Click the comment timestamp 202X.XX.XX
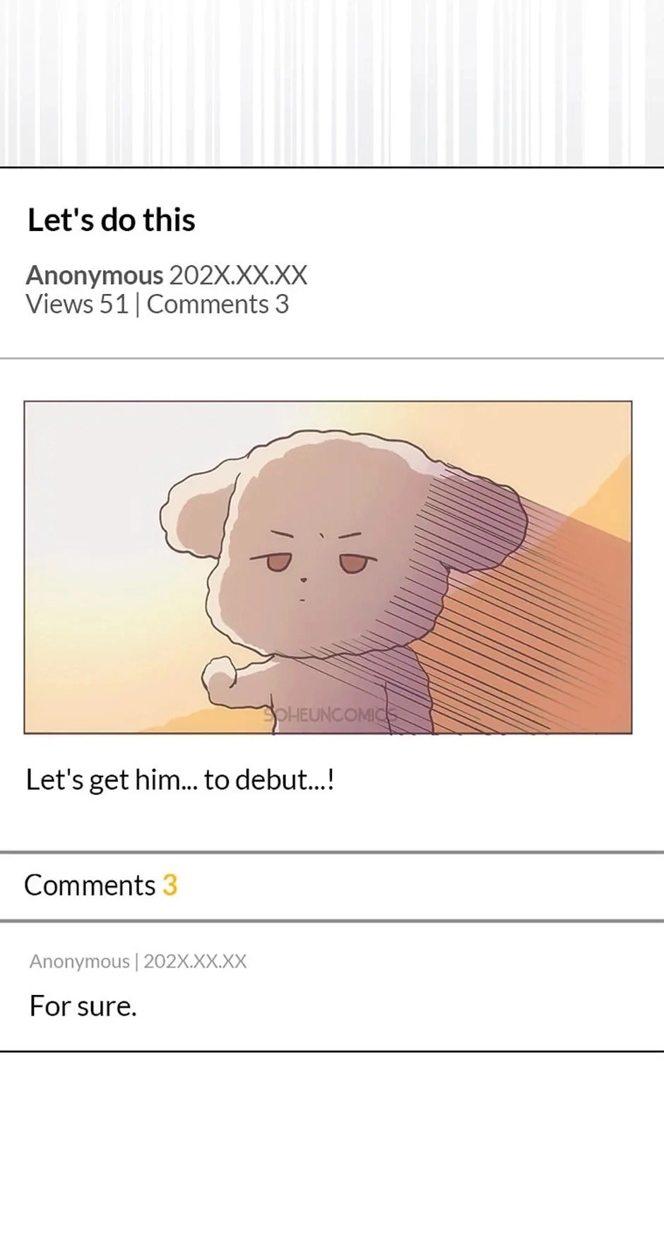This screenshot has height=1260, width=664. [195, 961]
